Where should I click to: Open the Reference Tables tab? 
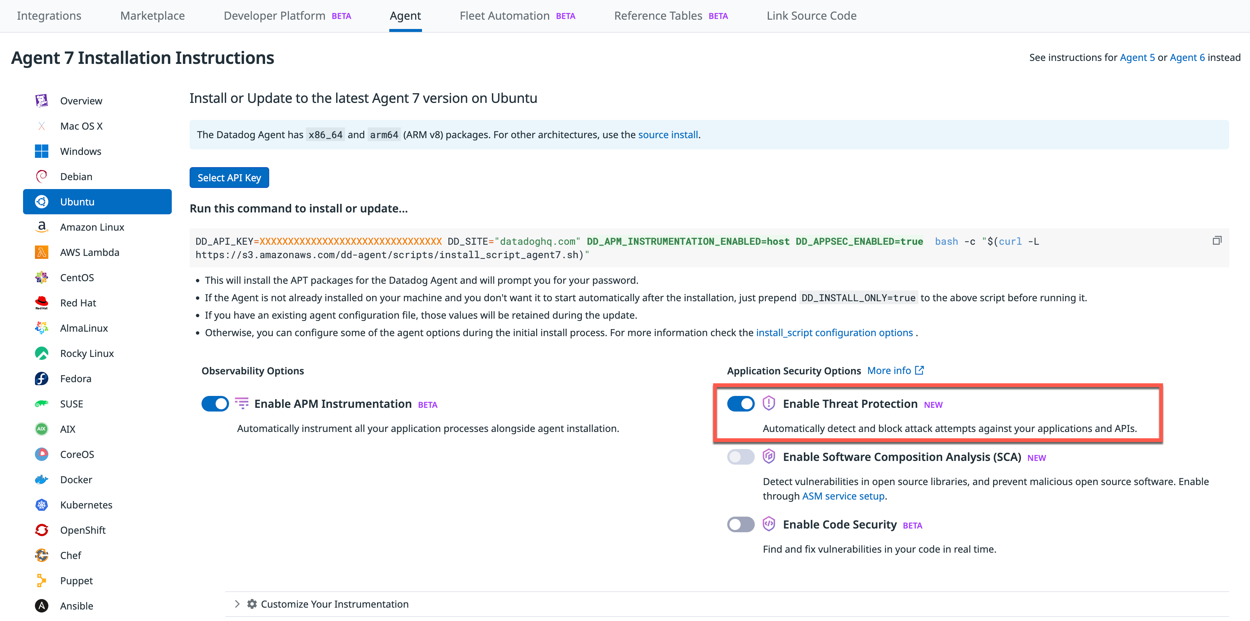pos(671,16)
